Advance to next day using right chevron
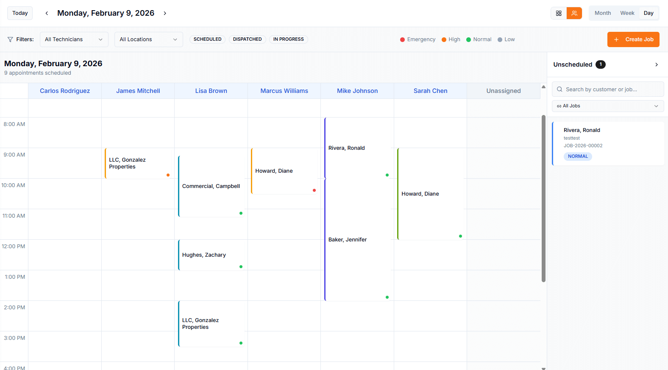The height and width of the screenshot is (370, 668). (x=165, y=13)
